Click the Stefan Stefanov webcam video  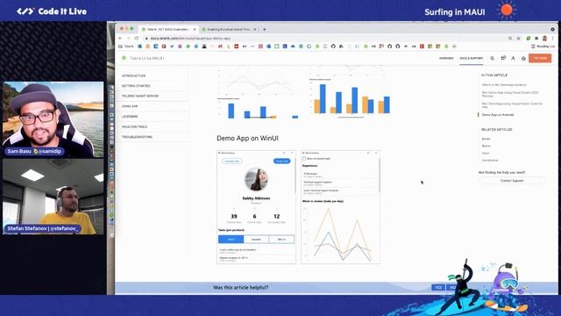pos(53,197)
